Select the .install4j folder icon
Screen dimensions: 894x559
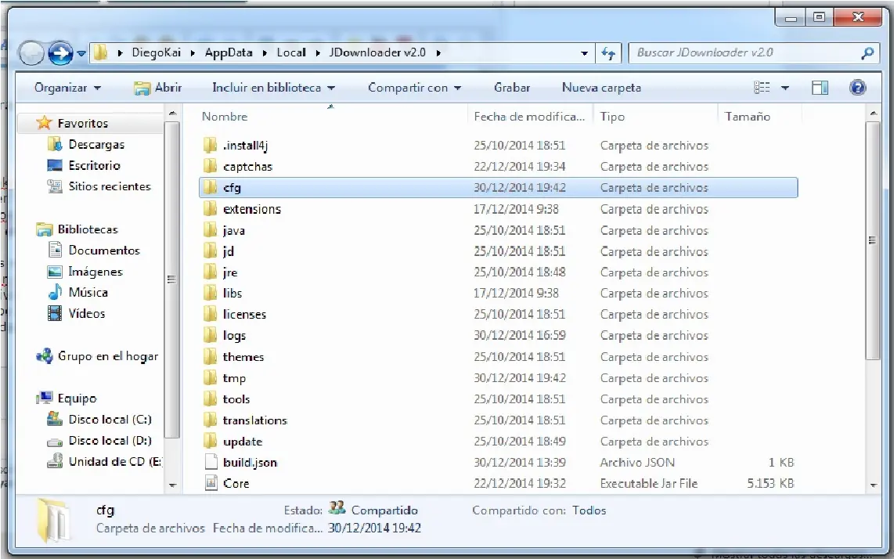211,145
